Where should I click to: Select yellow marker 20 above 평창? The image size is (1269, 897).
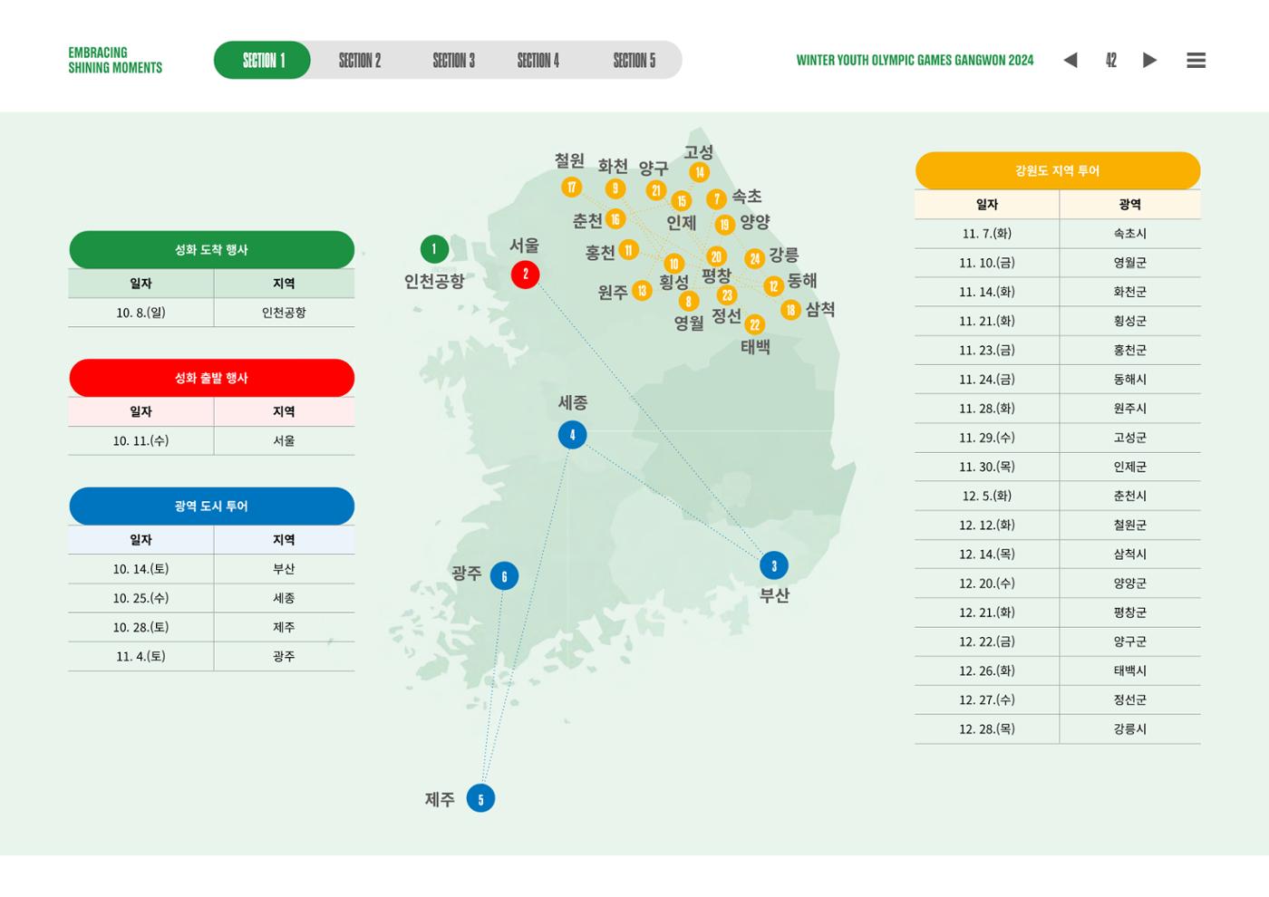tap(716, 256)
